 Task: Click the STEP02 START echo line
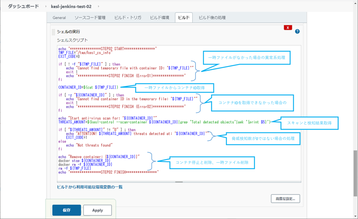click(x=108, y=49)
